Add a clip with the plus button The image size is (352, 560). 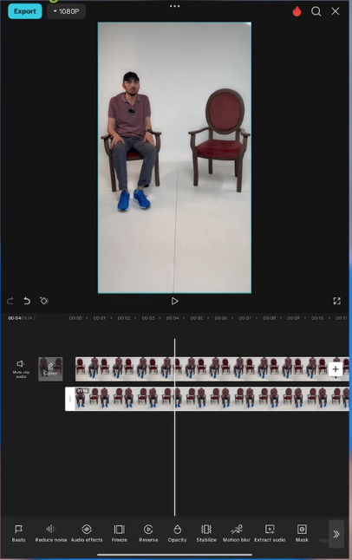[x=336, y=369]
